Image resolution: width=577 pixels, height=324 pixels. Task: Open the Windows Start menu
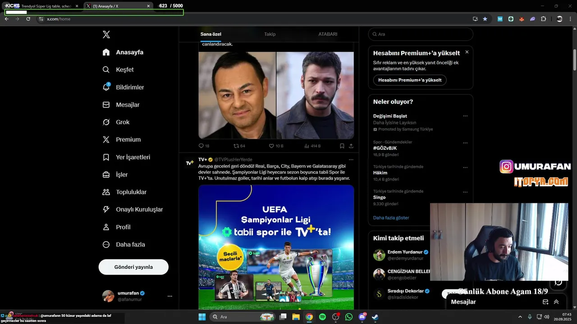coord(202,317)
